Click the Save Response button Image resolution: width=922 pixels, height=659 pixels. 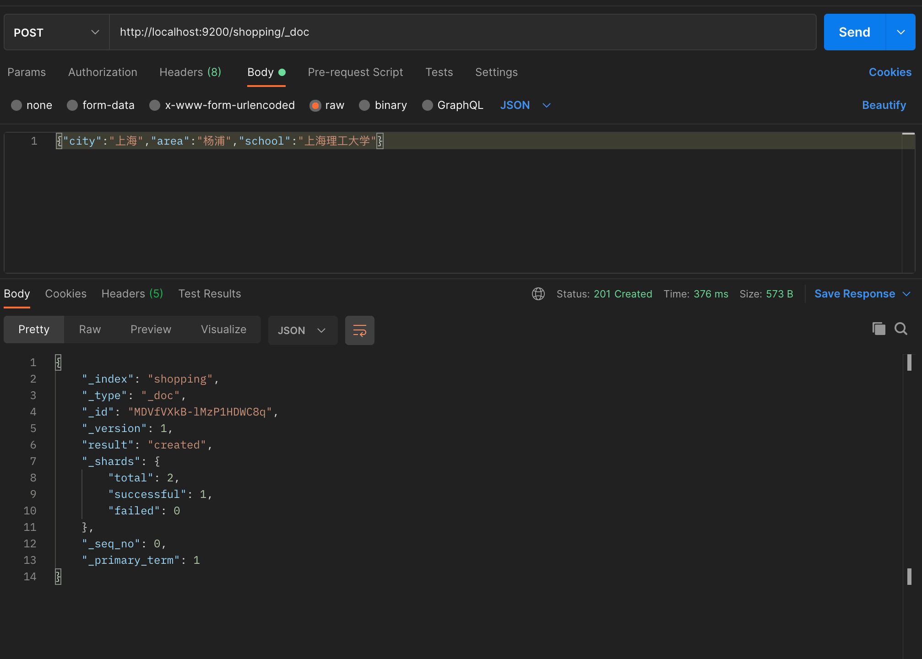(x=855, y=294)
